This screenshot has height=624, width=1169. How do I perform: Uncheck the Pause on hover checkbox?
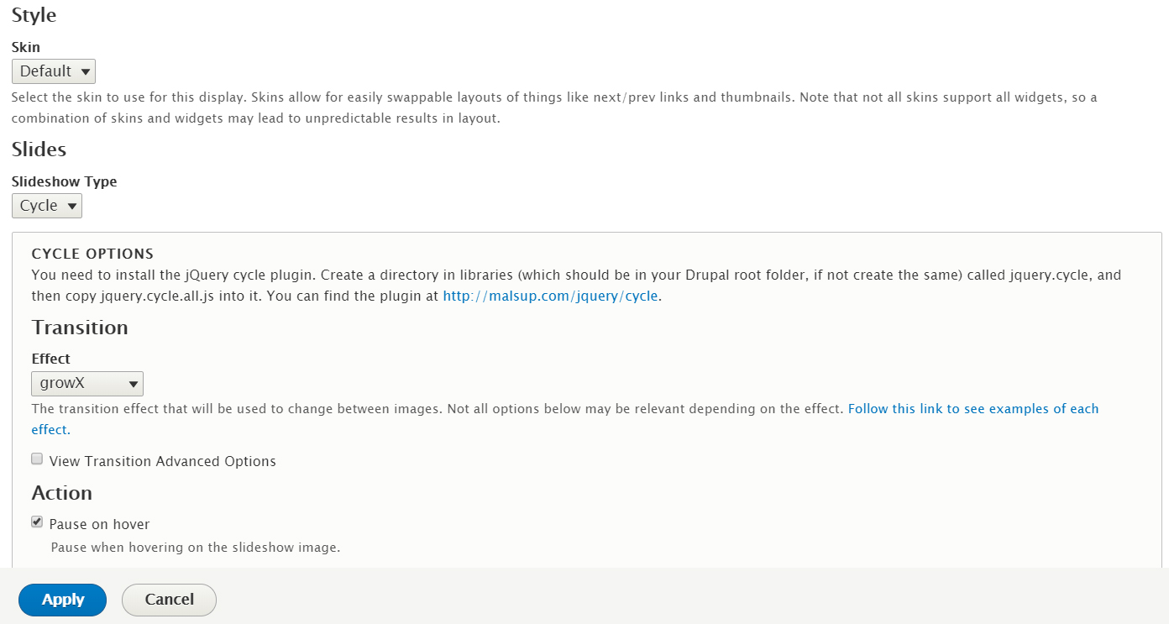37,522
